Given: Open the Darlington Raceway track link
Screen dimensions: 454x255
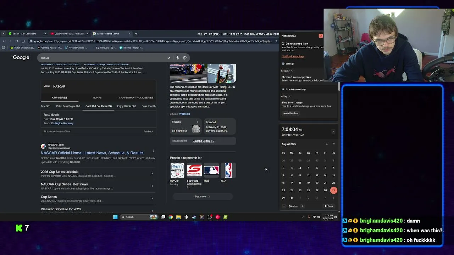Looking at the screenshot, I should click(x=62, y=123).
